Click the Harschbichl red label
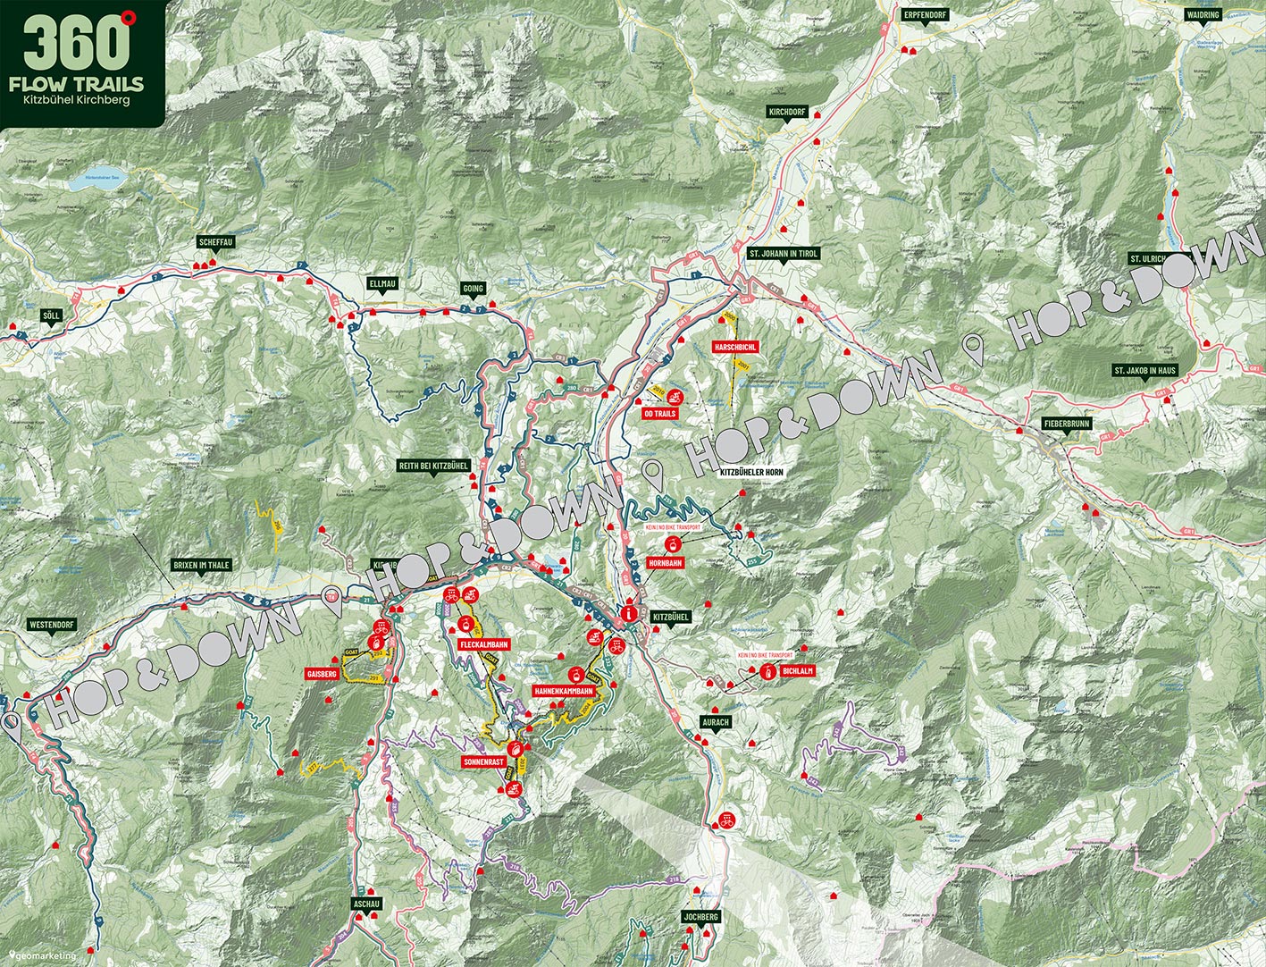This screenshot has height=967, width=1266. coord(734,346)
